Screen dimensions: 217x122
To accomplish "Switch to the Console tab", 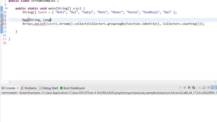I will pos(10,88).
